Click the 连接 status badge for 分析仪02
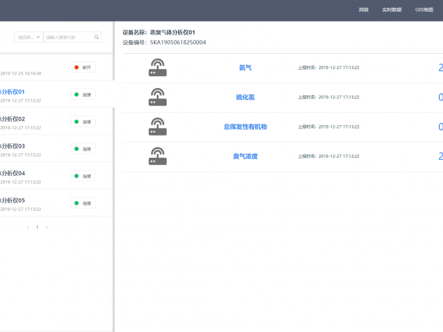 pos(83,122)
